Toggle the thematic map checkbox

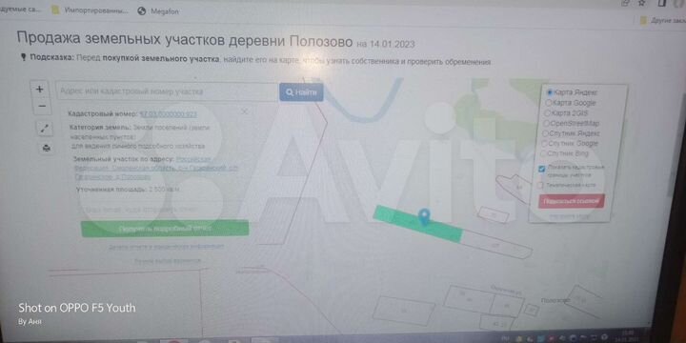pos(541,185)
